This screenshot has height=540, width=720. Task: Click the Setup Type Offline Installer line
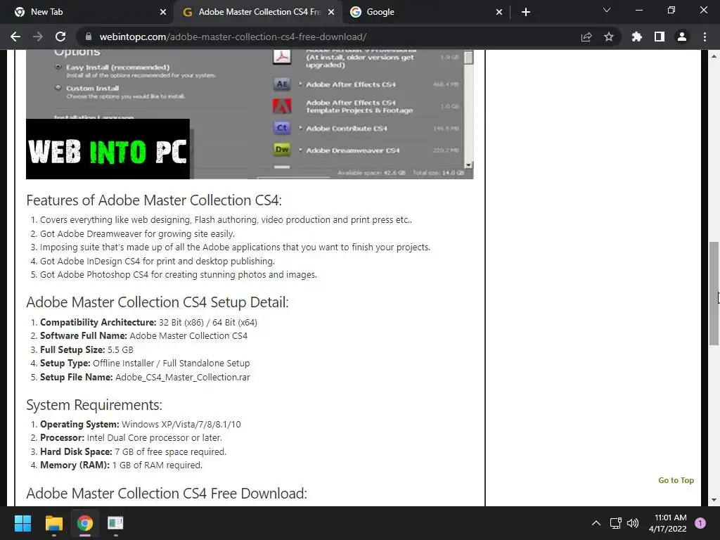coord(145,364)
